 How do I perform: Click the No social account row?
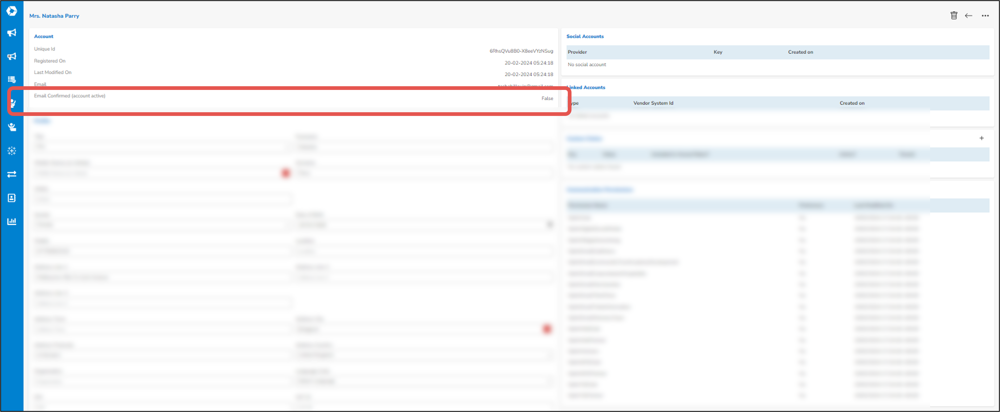click(x=587, y=65)
